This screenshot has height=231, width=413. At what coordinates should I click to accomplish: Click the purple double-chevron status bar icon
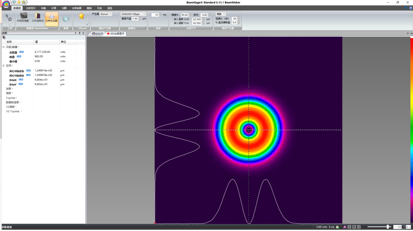click(x=345, y=227)
